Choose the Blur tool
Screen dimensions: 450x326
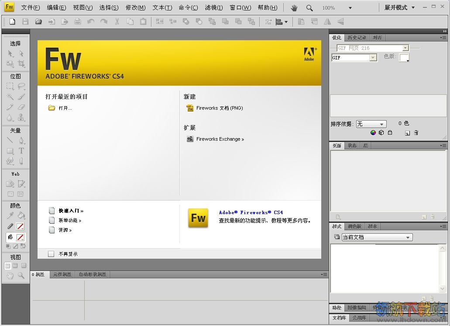tap(10, 118)
